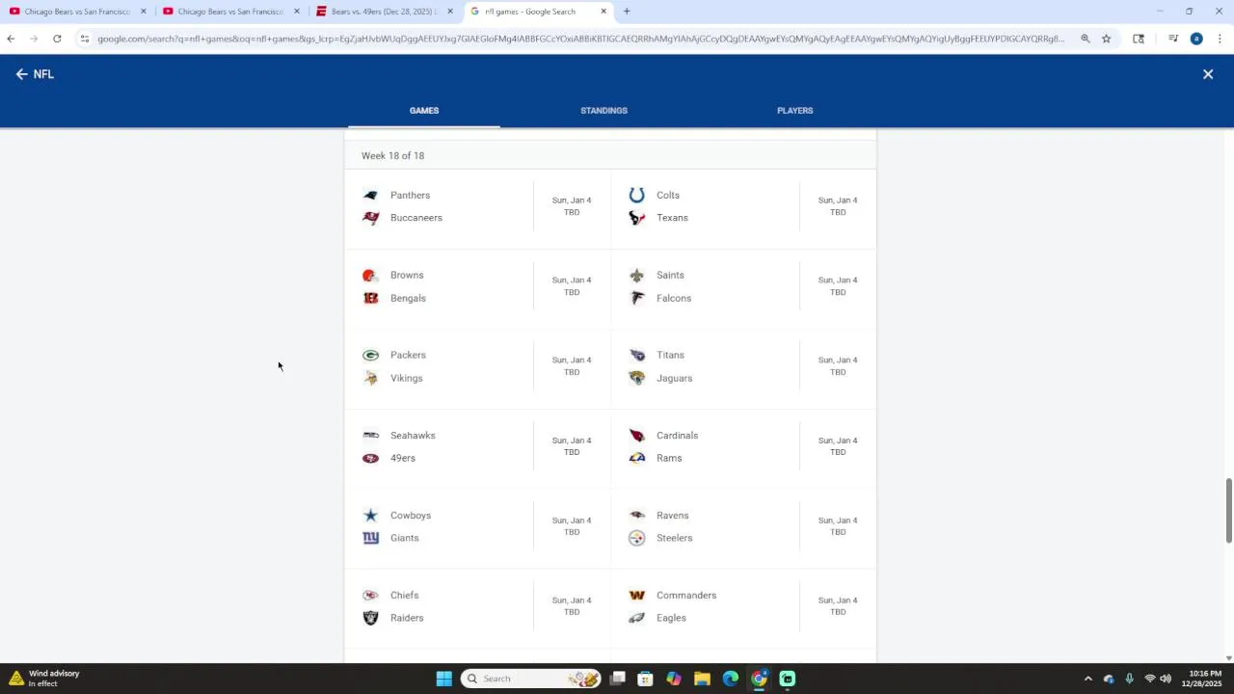Select the Eagles team name
Screen dimensions: 1234x694
671,618
